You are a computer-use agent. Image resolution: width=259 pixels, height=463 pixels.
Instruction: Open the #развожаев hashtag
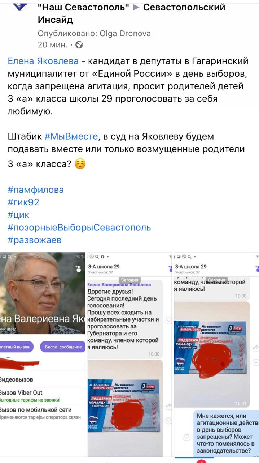pyautogui.click(x=35, y=240)
